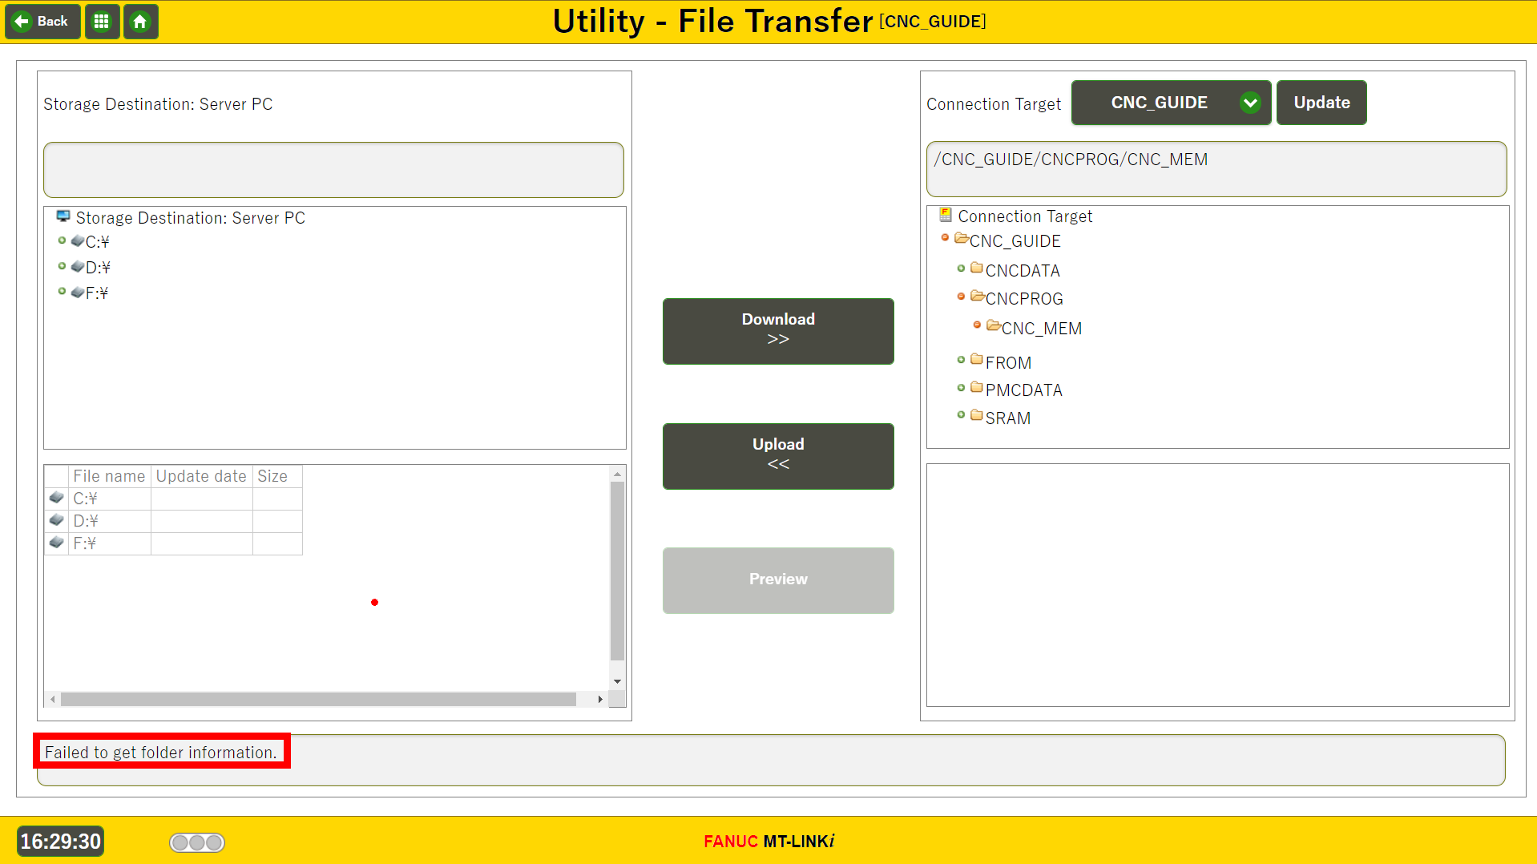Select the CNC_MEM folder in tree

click(x=1041, y=329)
